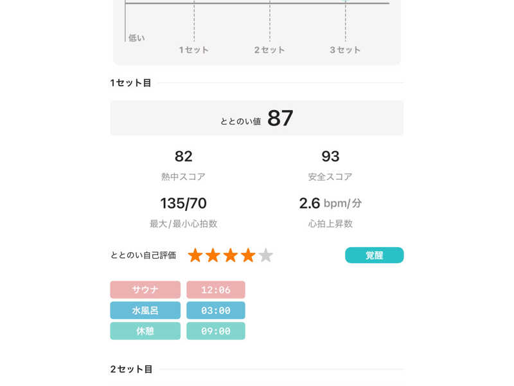Click the second orange rating star
The width and height of the screenshot is (514, 386).
click(213, 255)
